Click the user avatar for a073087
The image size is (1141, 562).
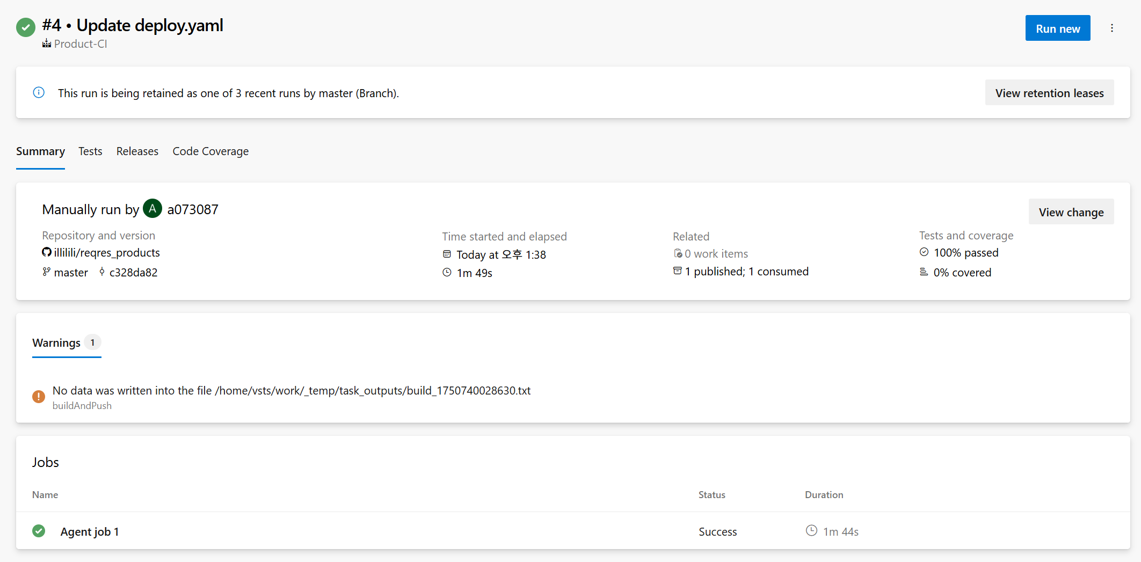tap(152, 209)
